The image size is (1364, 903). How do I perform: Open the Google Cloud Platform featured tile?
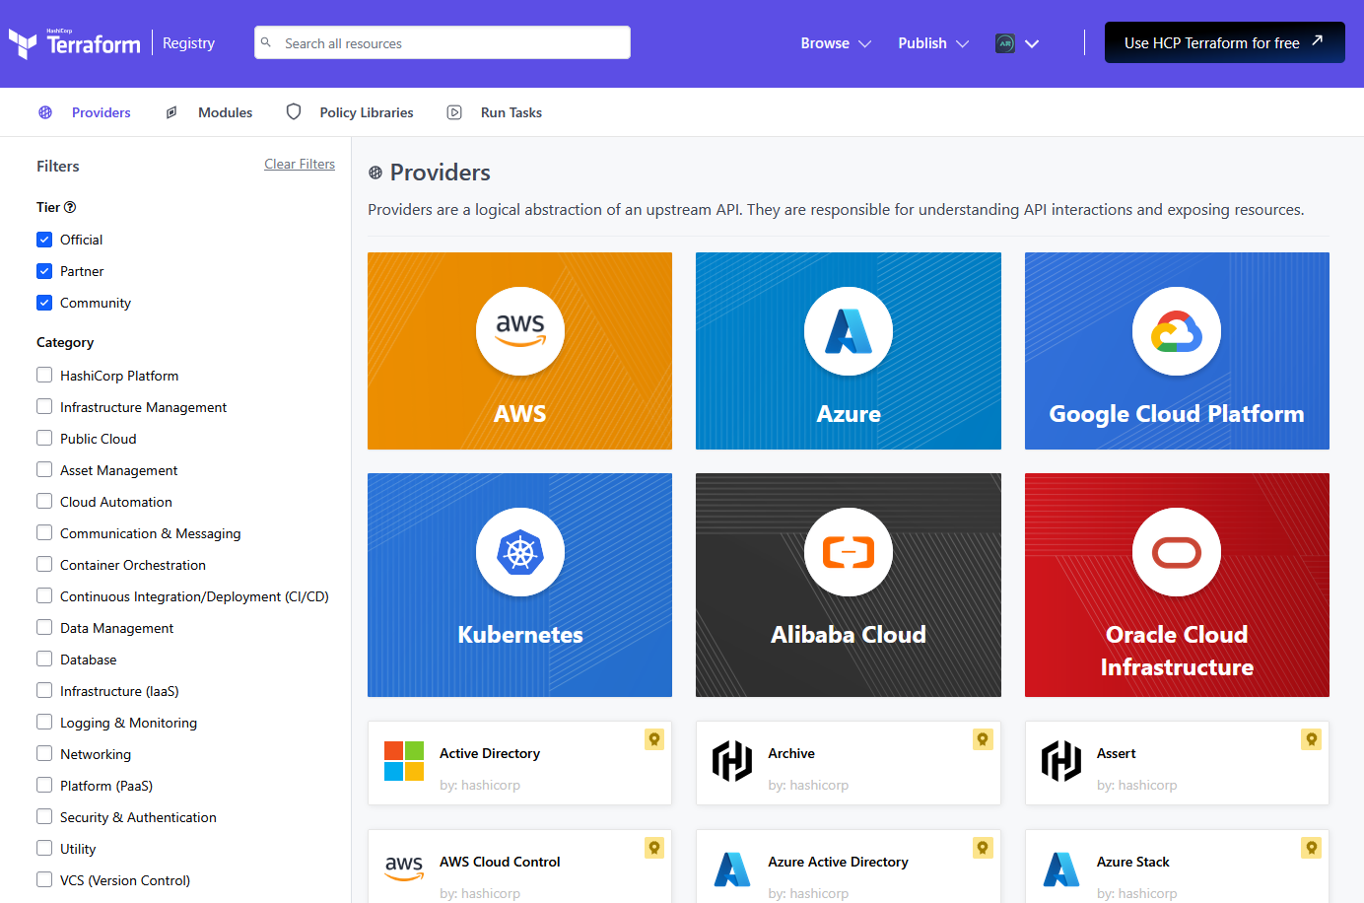(x=1177, y=351)
